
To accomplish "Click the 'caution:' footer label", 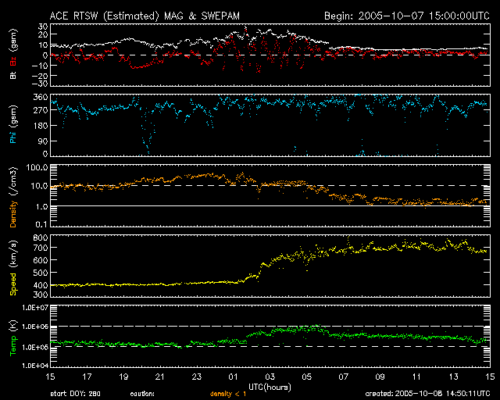I will [x=142, y=394].
